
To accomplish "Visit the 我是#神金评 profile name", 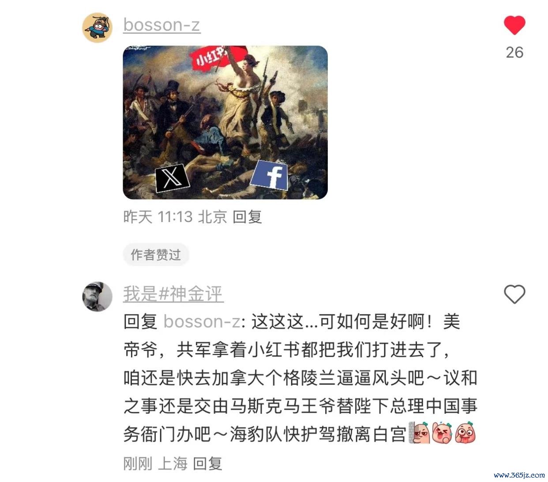I will click(173, 294).
